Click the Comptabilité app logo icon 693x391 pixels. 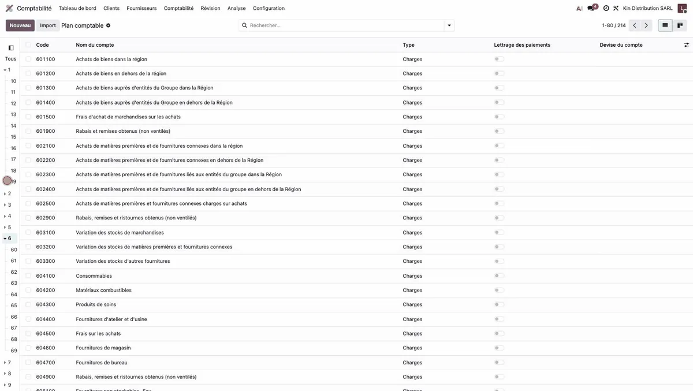(9, 8)
